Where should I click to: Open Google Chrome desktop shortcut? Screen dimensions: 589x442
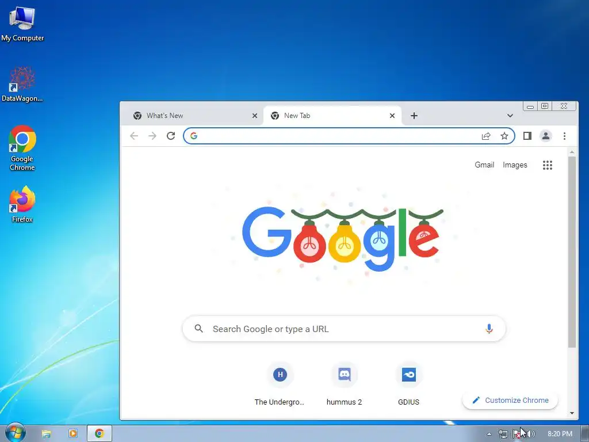tap(22, 148)
